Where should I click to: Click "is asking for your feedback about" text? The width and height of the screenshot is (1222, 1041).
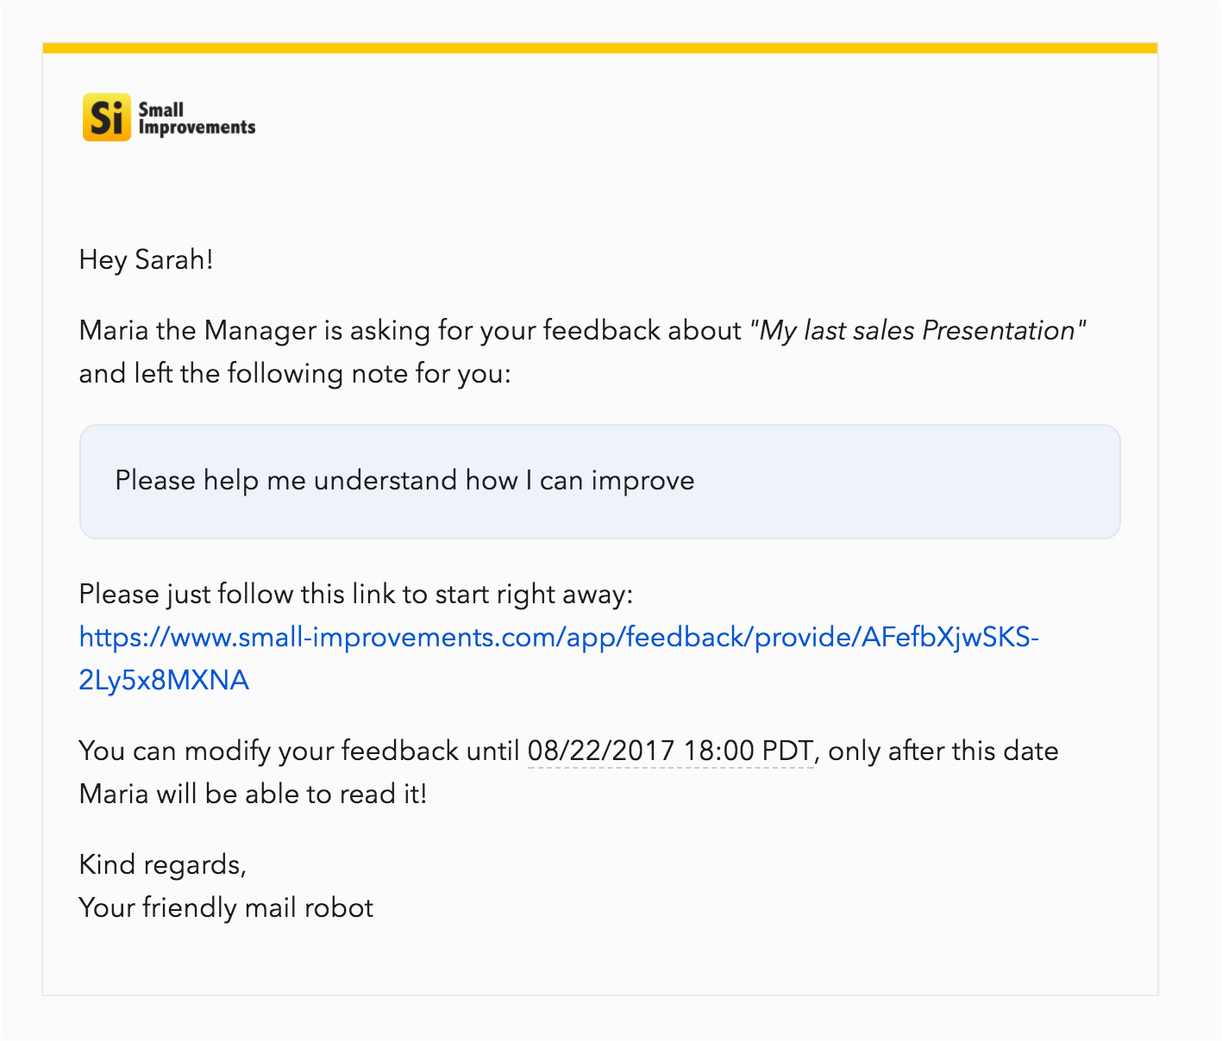point(533,331)
